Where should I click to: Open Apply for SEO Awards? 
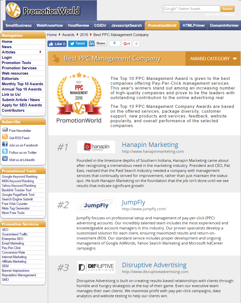tap(22, 105)
